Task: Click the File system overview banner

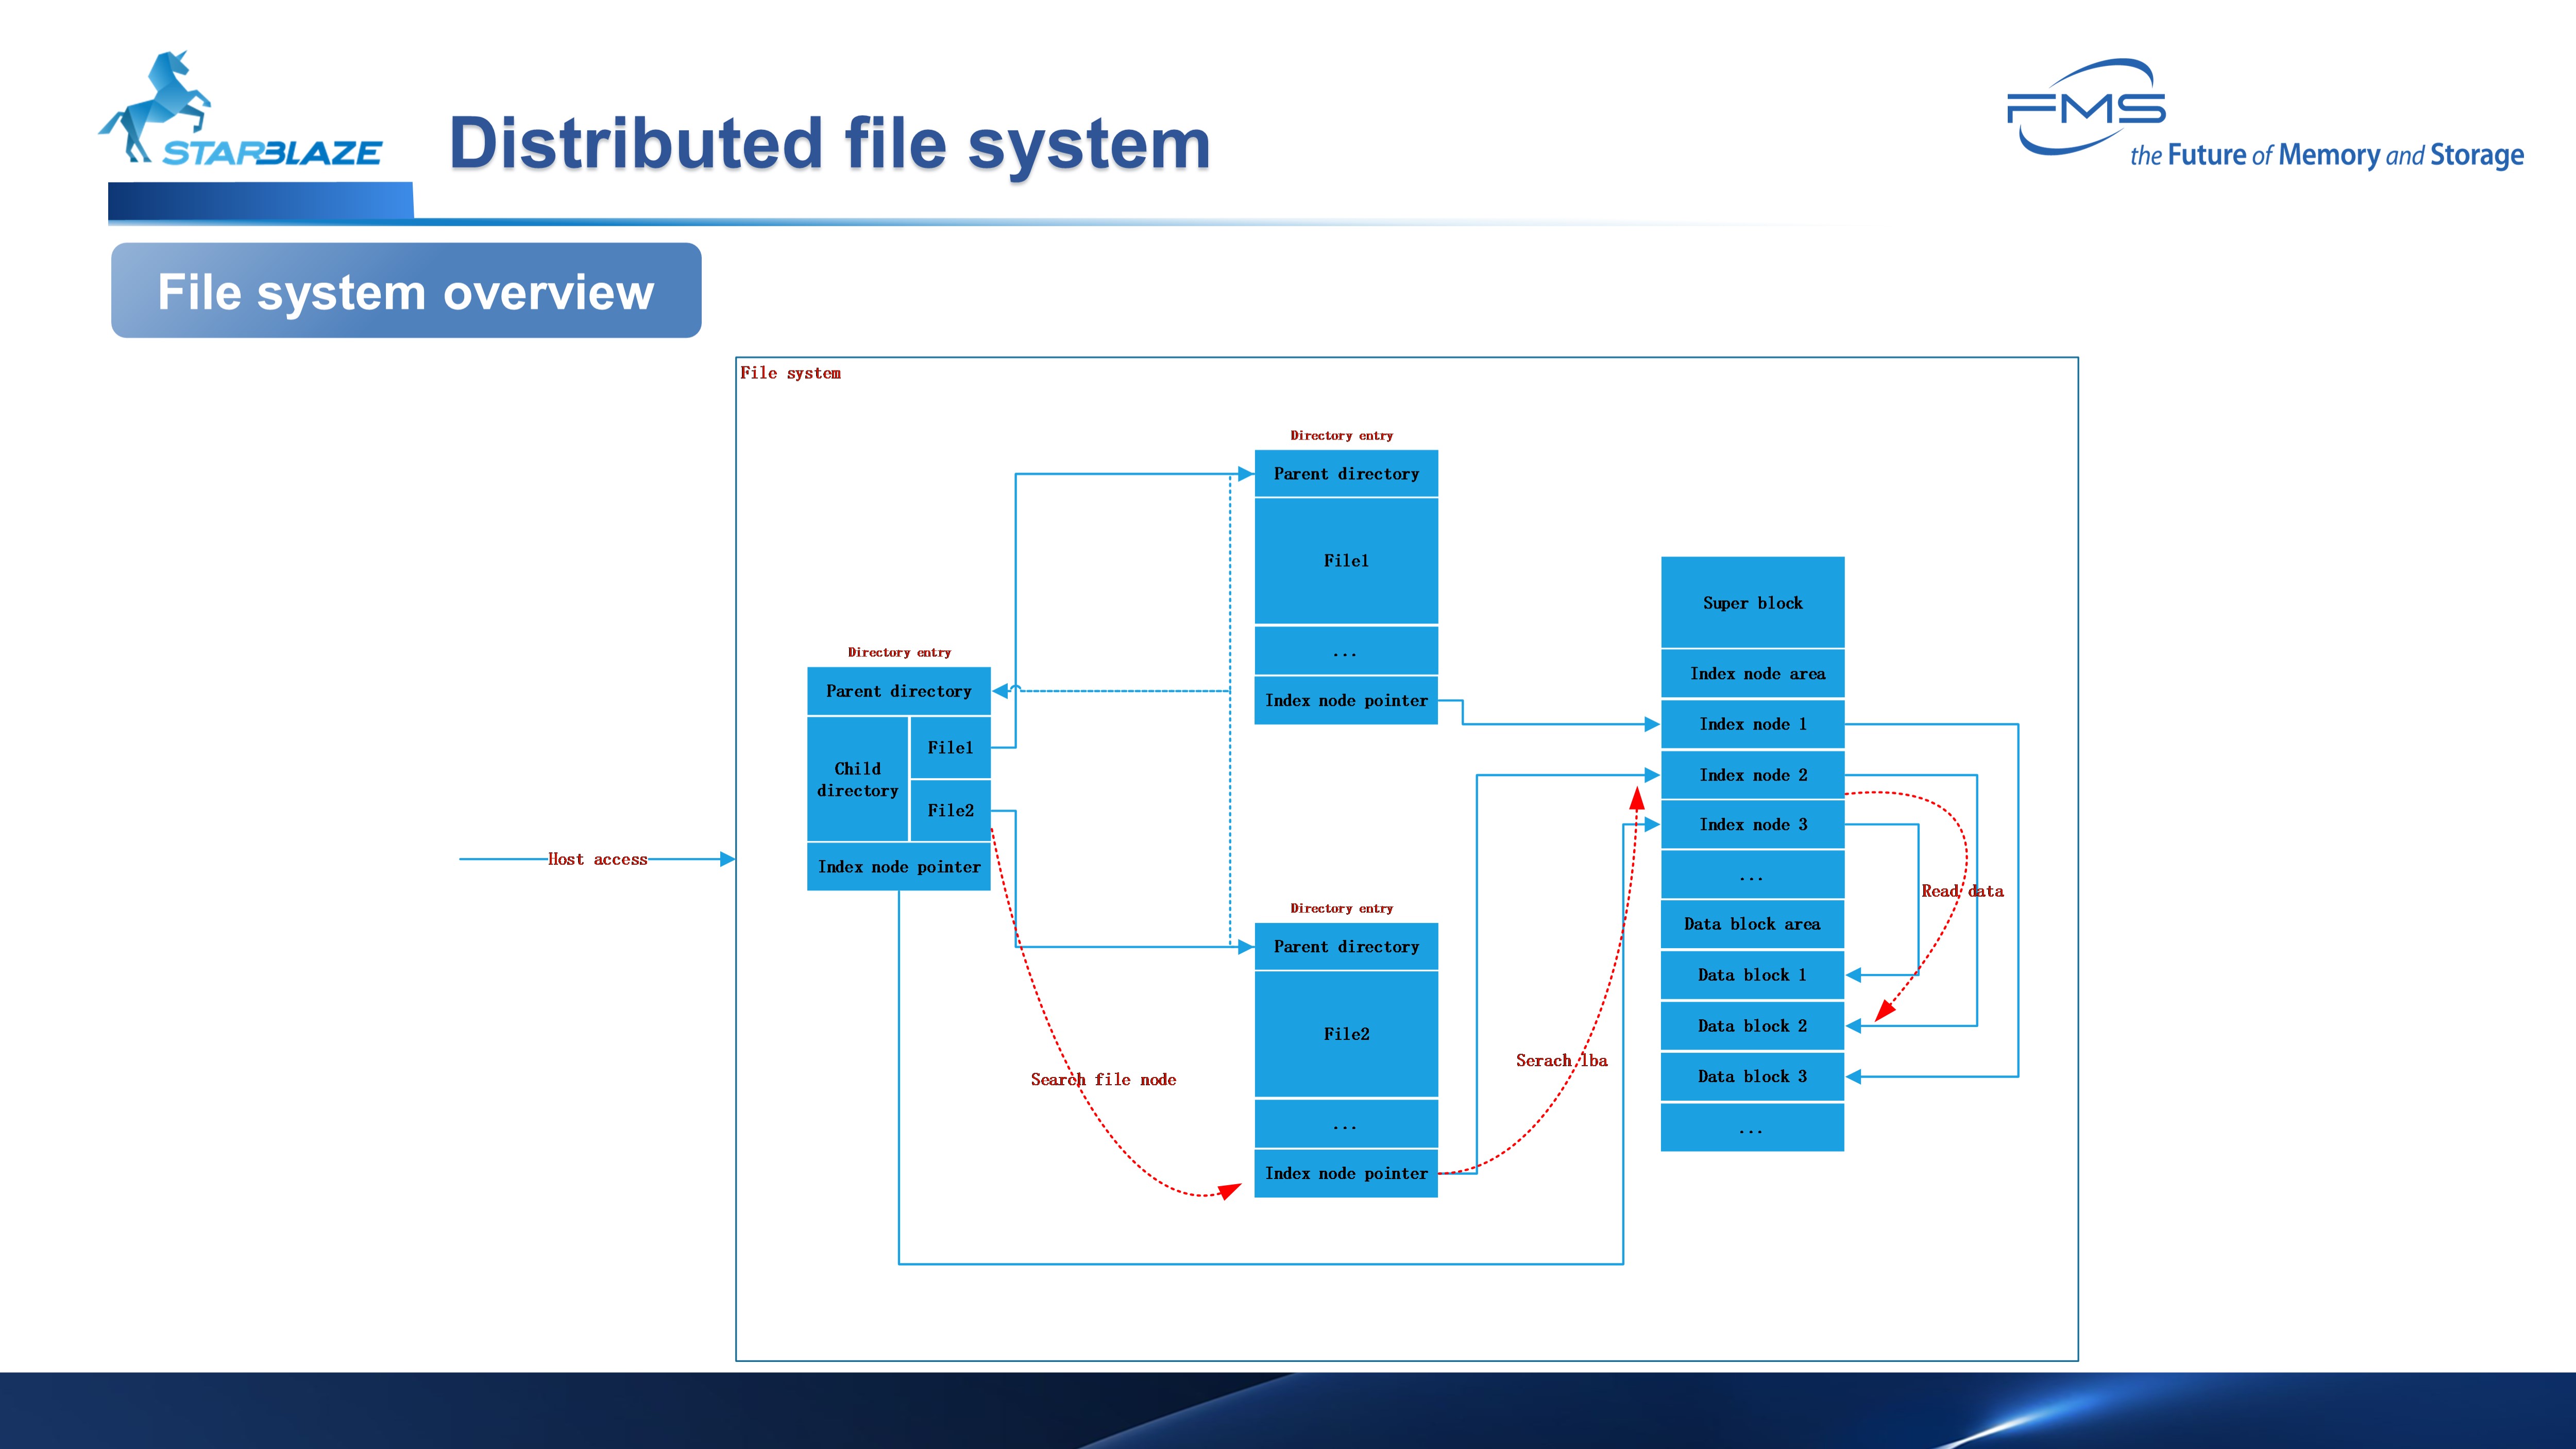Action: click(405, 291)
